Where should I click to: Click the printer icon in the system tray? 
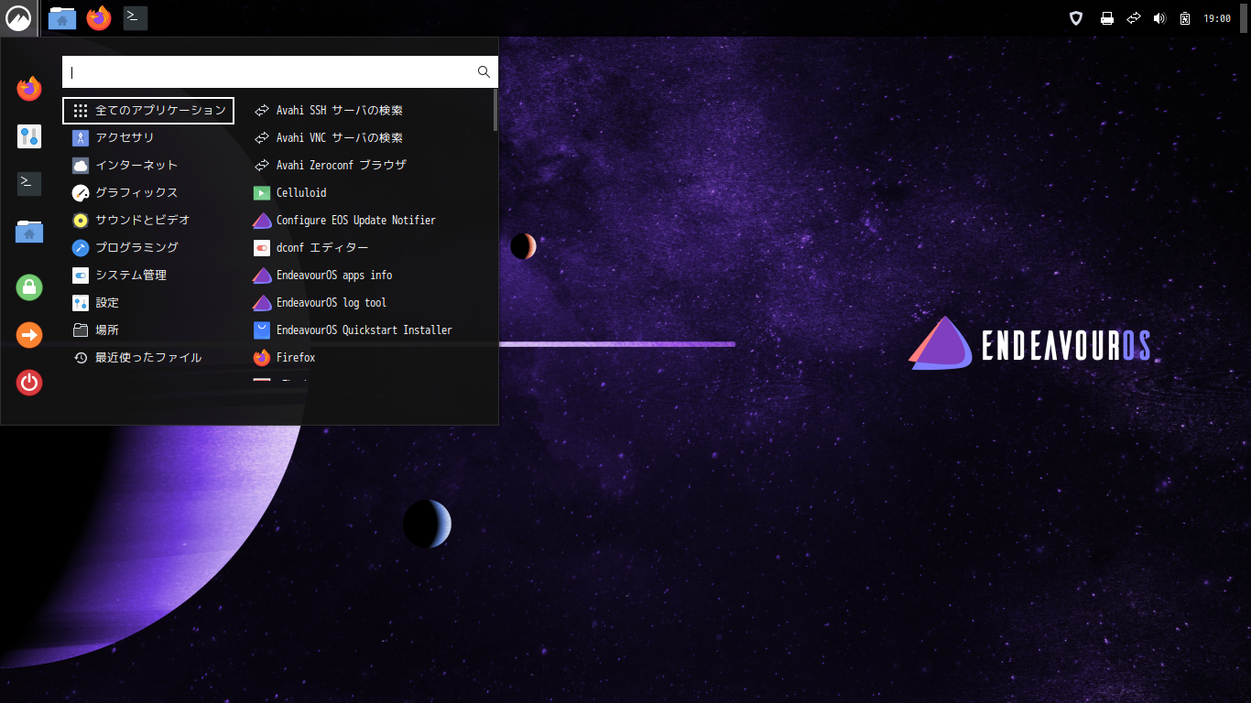coord(1107,18)
